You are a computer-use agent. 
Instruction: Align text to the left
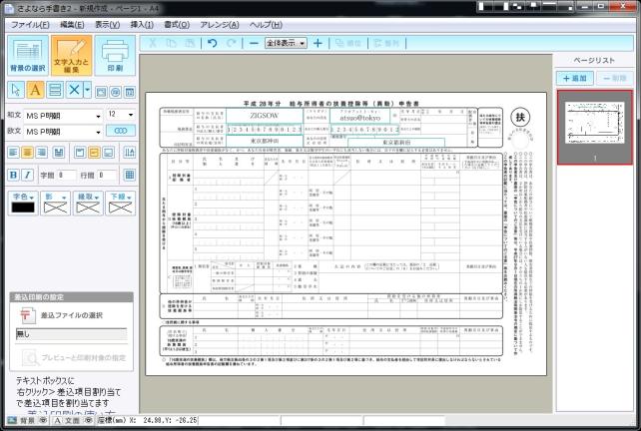tap(13, 153)
